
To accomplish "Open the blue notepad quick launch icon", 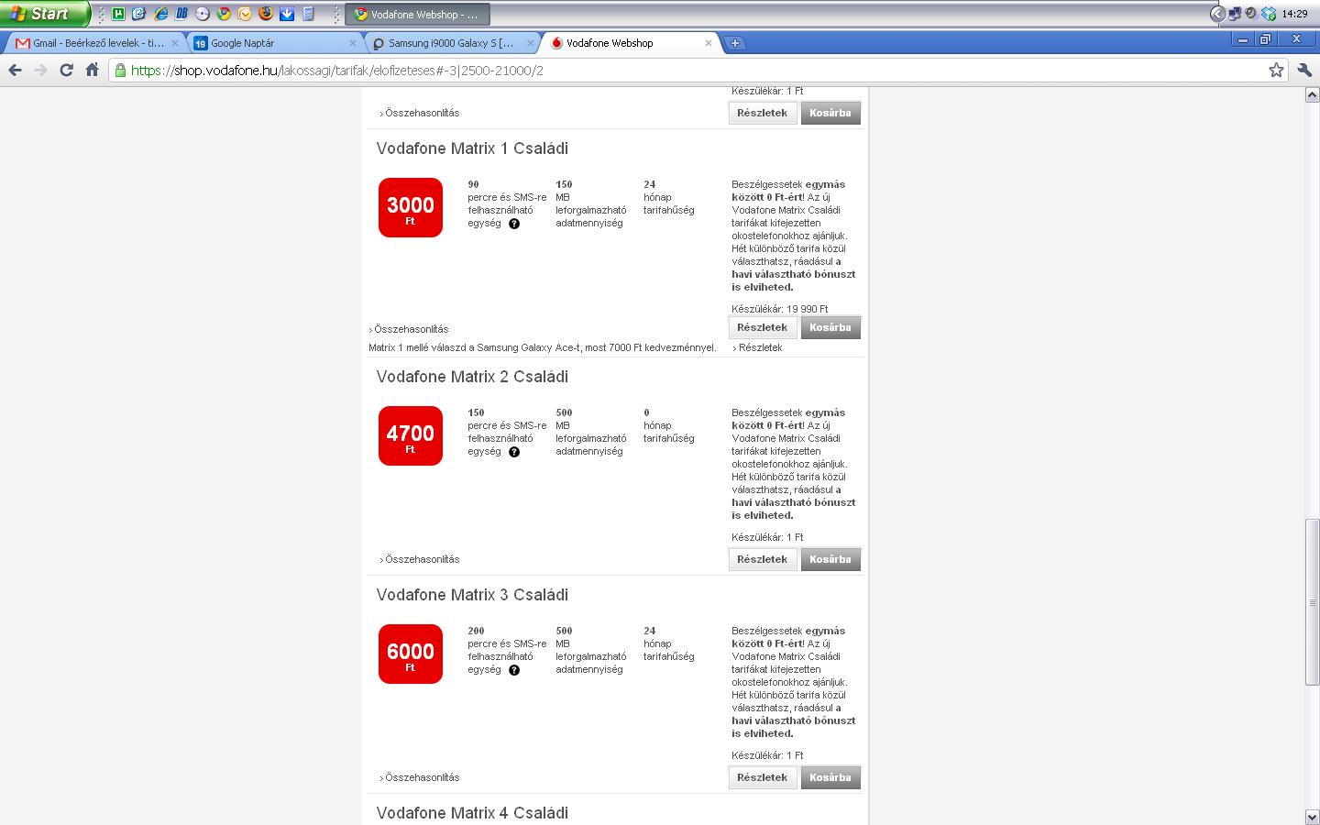I will pyautogui.click(x=139, y=14).
